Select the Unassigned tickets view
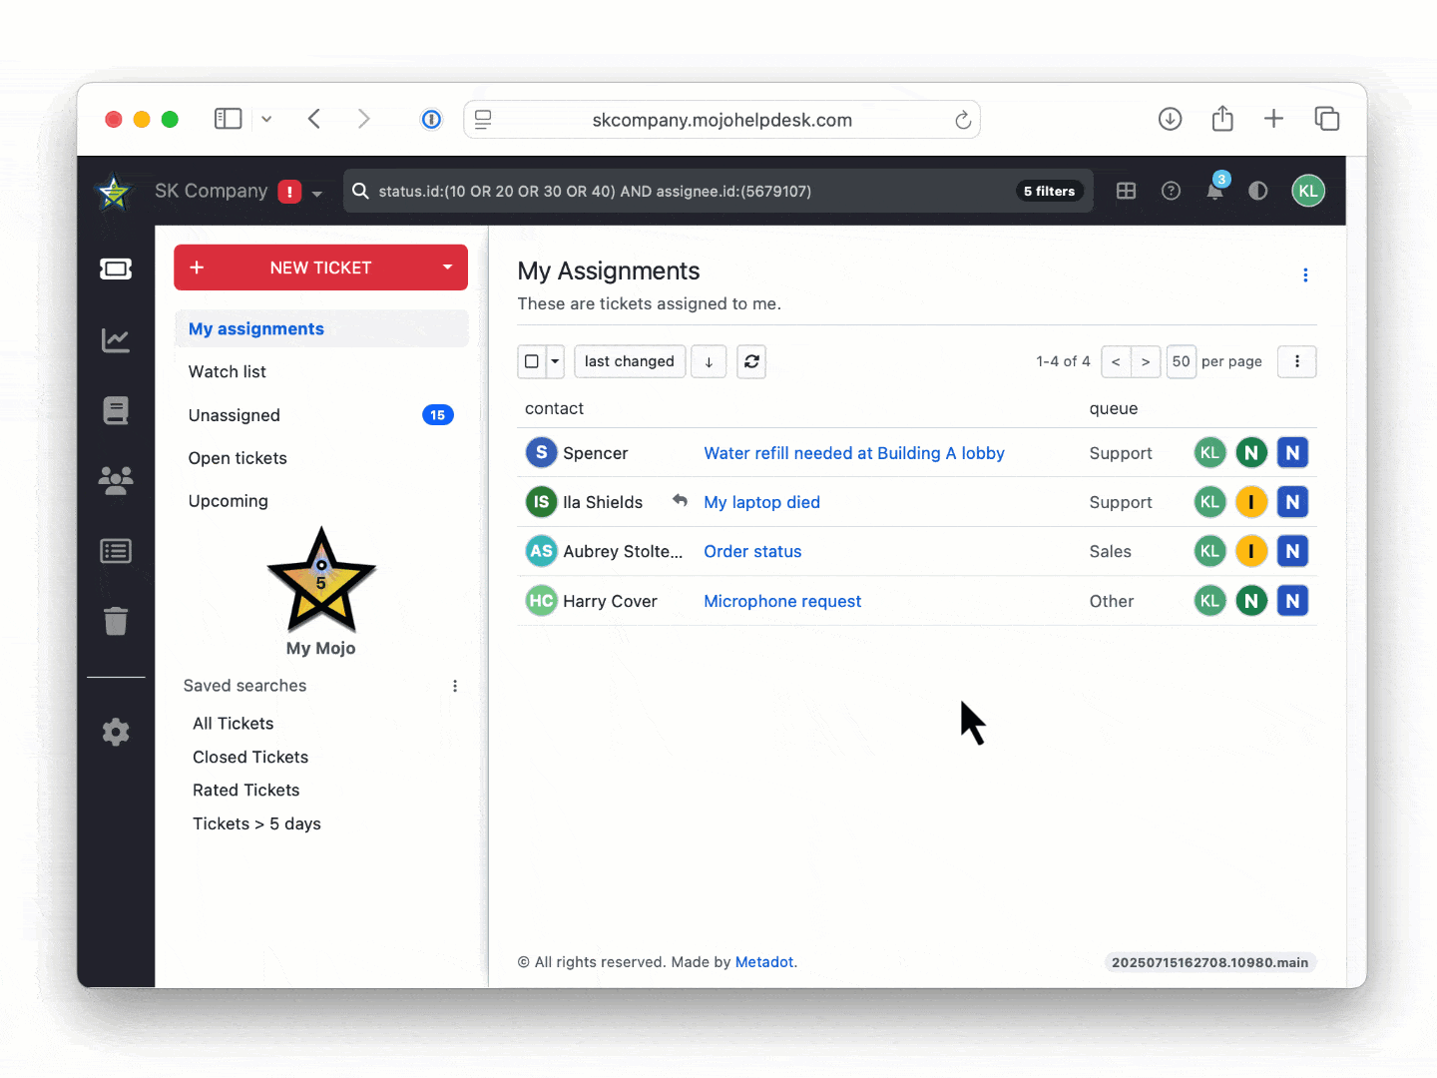This screenshot has width=1437, height=1078. tap(234, 415)
